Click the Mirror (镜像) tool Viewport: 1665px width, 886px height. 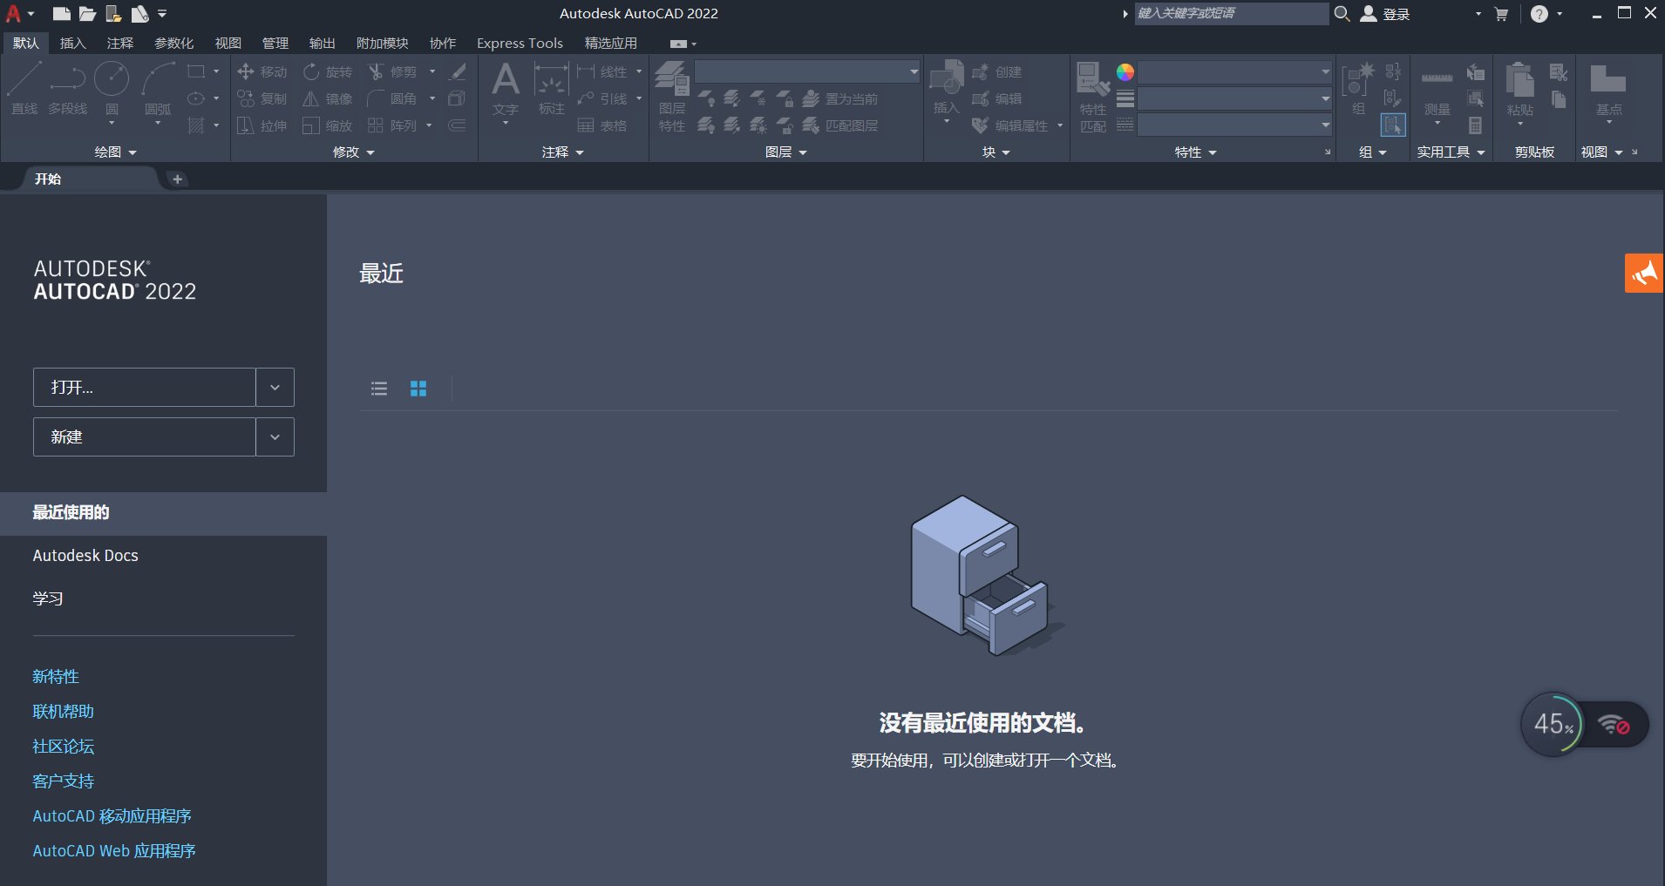click(x=328, y=98)
